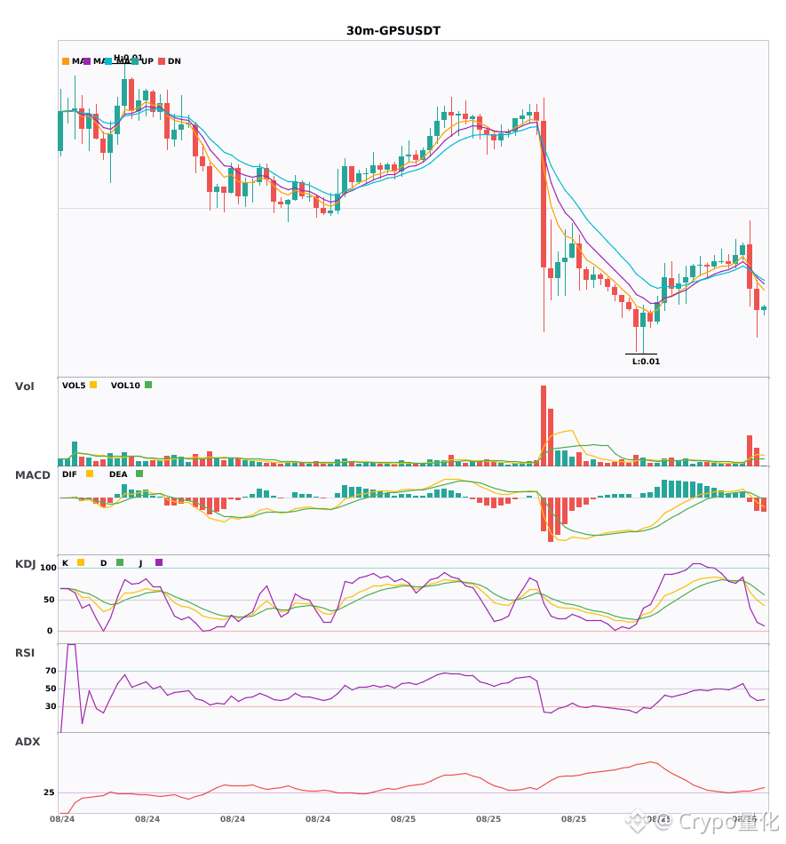Image resolution: width=786 pixels, height=844 pixels.
Task: Click the Vol panel label
Action: (x=24, y=386)
